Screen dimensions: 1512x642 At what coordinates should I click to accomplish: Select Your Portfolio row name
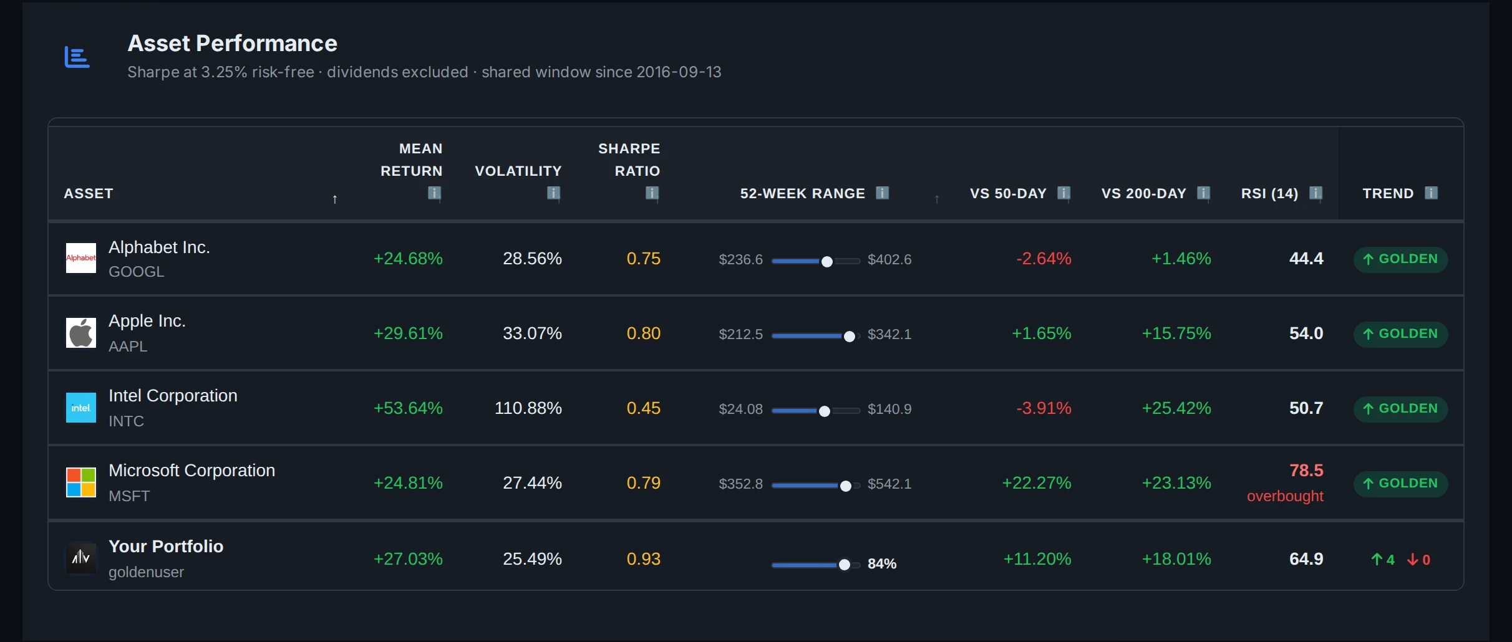(166, 547)
